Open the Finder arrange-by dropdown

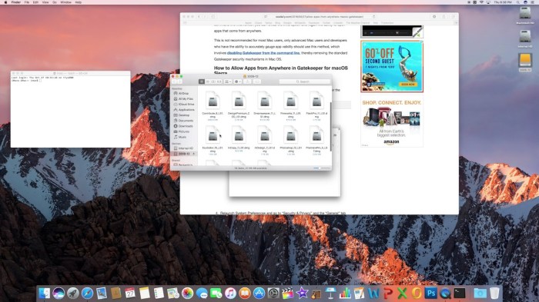tap(228, 81)
